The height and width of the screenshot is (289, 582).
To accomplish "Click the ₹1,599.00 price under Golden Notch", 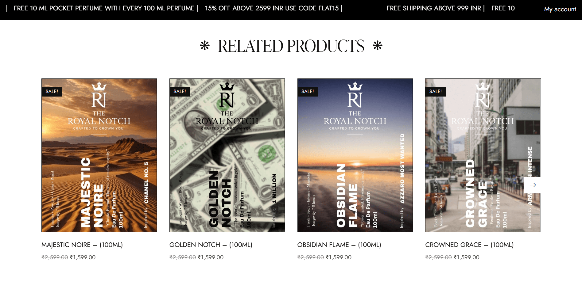I will pyautogui.click(x=211, y=257).
